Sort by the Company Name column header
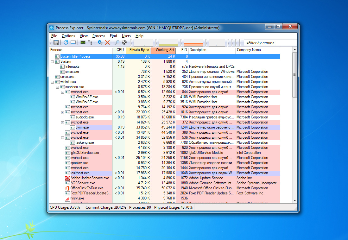 pos(258,50)
